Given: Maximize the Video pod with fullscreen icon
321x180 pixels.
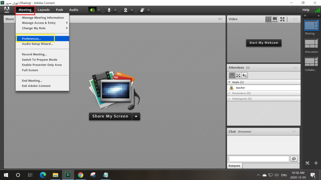Looking at the screenshot, I should click(282, 19).
